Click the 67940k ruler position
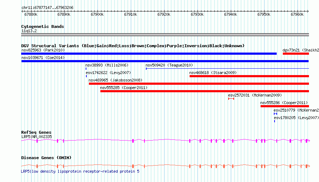The width and height of the screenshot is (319, 182). pos(230,14)
